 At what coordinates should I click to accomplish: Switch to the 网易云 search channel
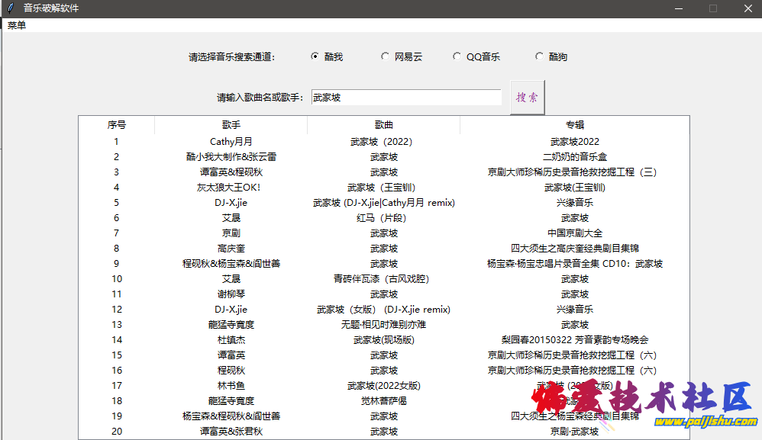[386, 56]
